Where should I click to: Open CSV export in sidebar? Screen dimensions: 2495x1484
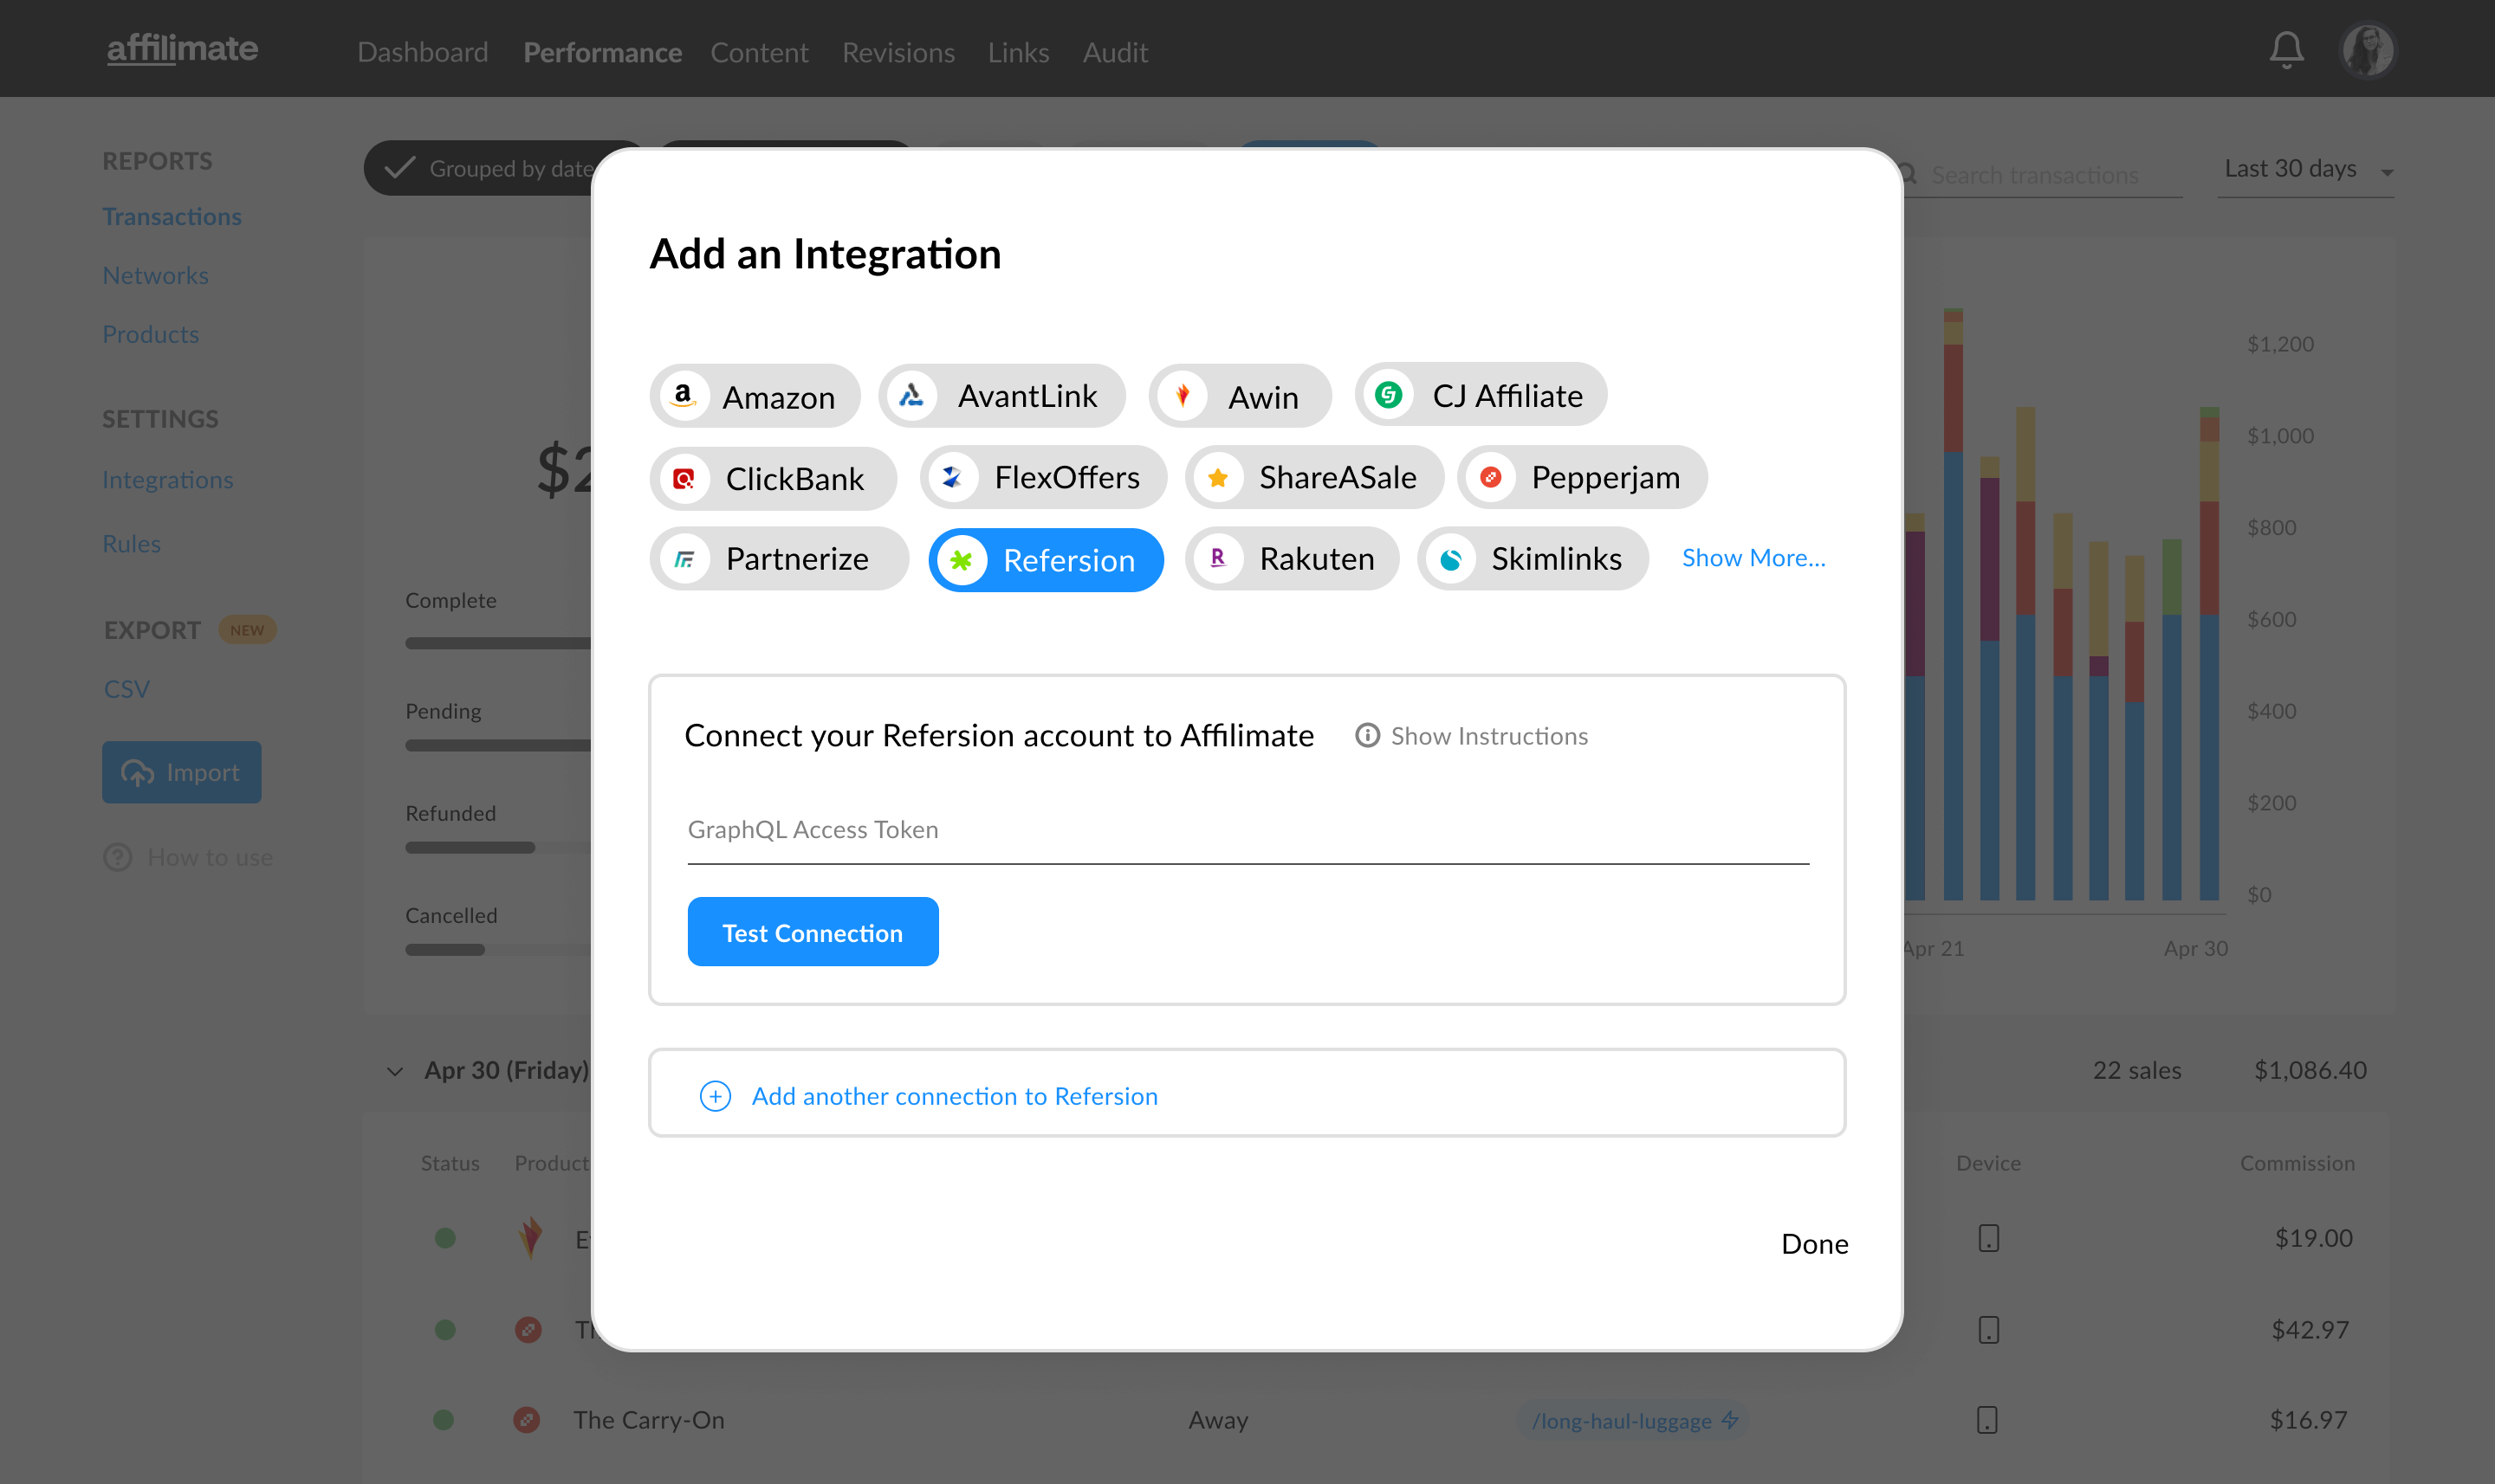(x=127, y=689)
